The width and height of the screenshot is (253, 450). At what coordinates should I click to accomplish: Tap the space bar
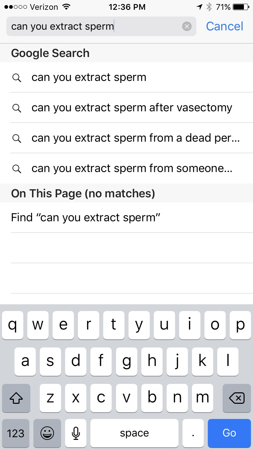[134, 433]
